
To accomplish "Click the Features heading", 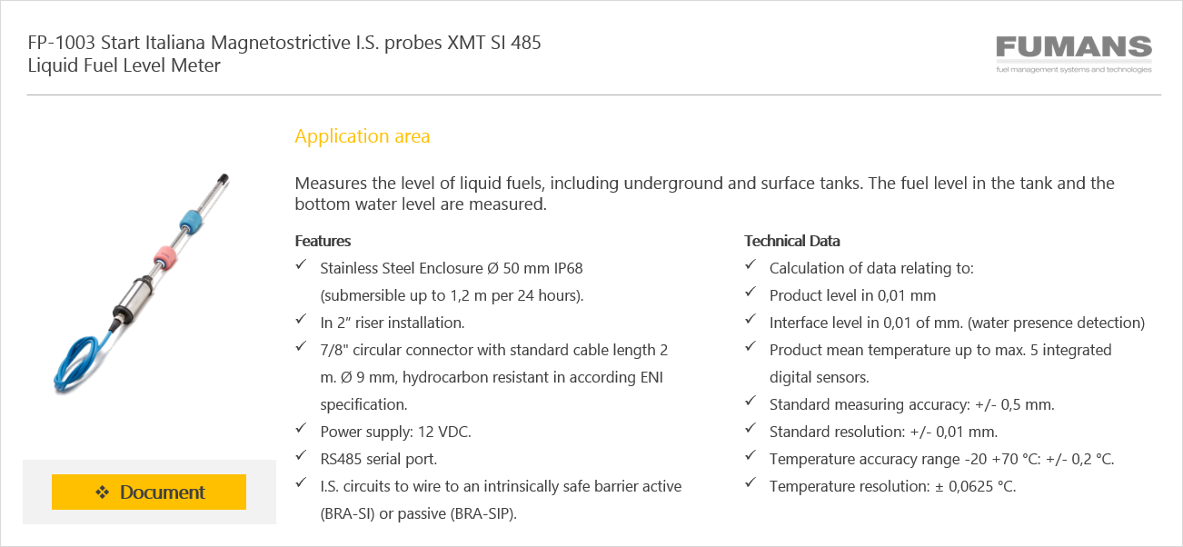I will tap(323, 241).
